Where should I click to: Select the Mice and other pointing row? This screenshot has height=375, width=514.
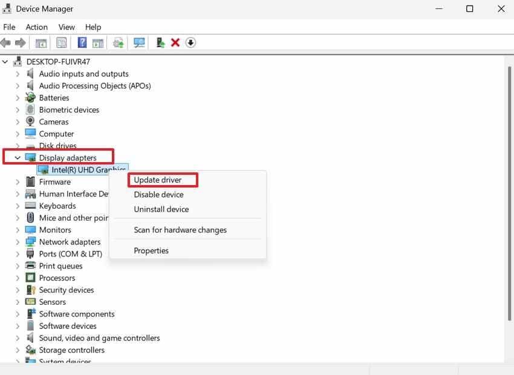pos(74,218)
